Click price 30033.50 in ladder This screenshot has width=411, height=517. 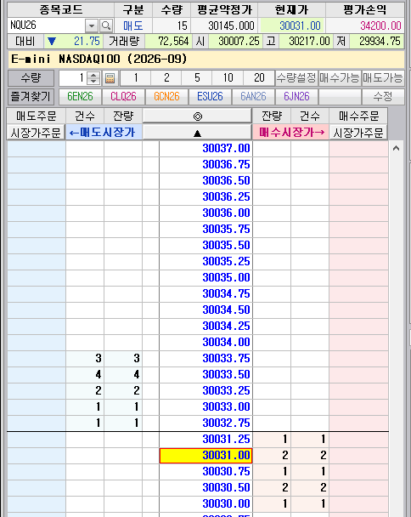point(205,374)
